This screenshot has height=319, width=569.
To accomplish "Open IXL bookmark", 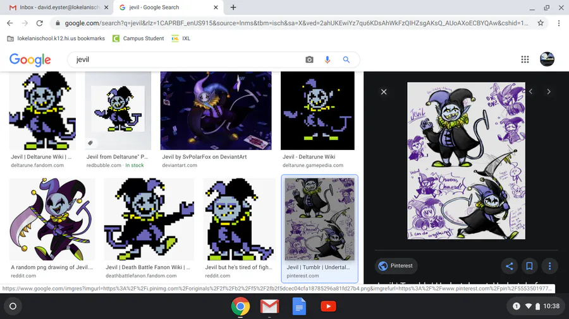I will pos(181,38).
